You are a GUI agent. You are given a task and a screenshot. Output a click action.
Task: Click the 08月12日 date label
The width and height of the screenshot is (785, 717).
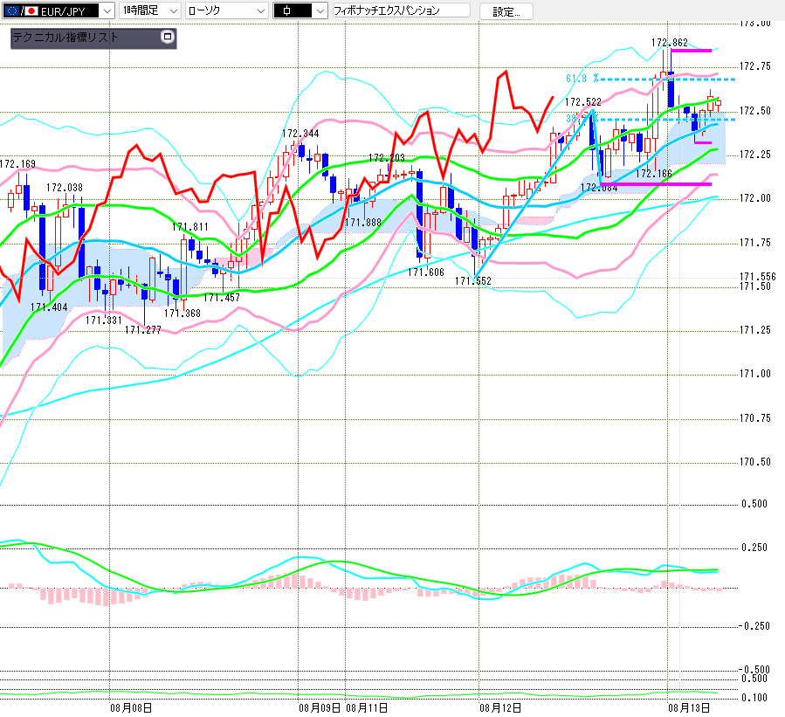coord(500,708)
